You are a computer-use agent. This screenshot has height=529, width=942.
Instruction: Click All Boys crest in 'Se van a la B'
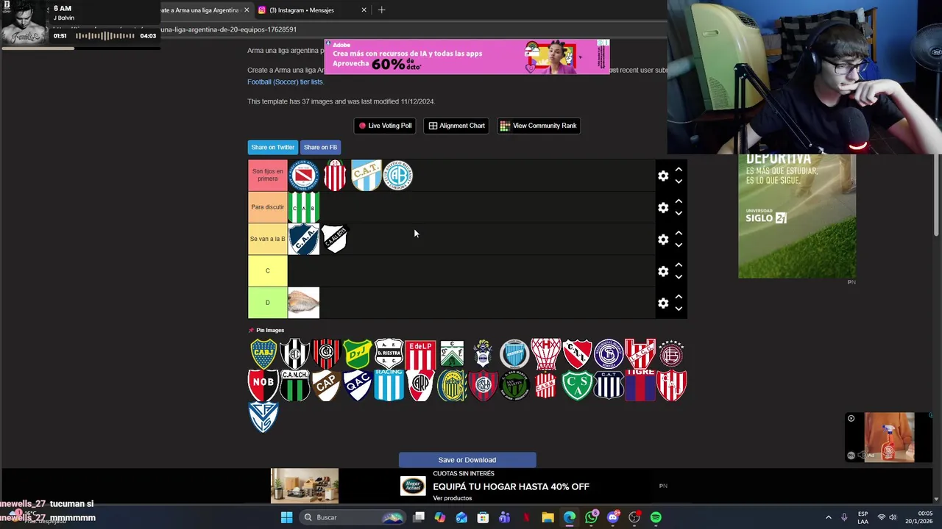tap(335, 239)
